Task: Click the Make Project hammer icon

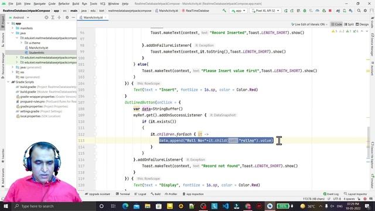Action: pyautogui.click(x=224, y=11)
